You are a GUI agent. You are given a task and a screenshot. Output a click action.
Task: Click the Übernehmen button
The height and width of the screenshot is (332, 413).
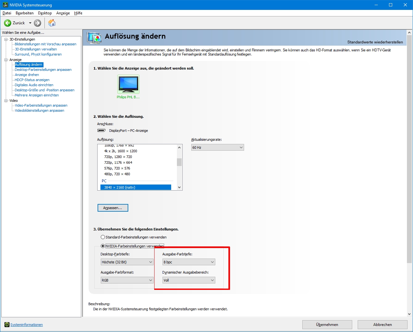(x=327, y=325)
